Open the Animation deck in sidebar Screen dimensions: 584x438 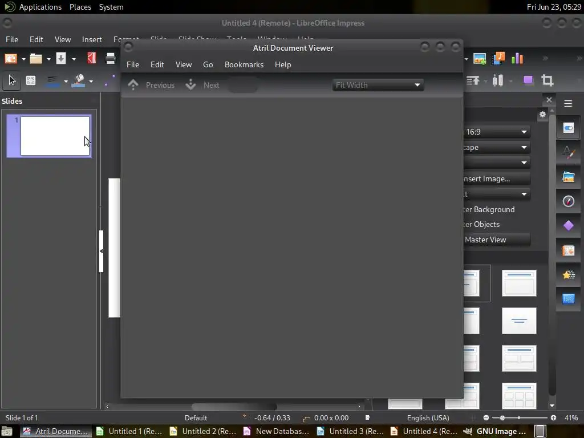click(569, 274)
